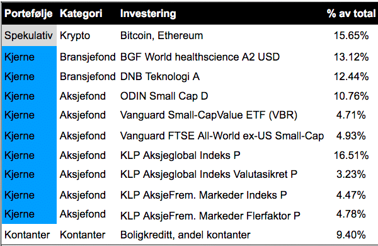Select the grey Spekulativ cell
Image resolution: width=378 pixels, height=246 pixels.
click(x=29, y=35)
